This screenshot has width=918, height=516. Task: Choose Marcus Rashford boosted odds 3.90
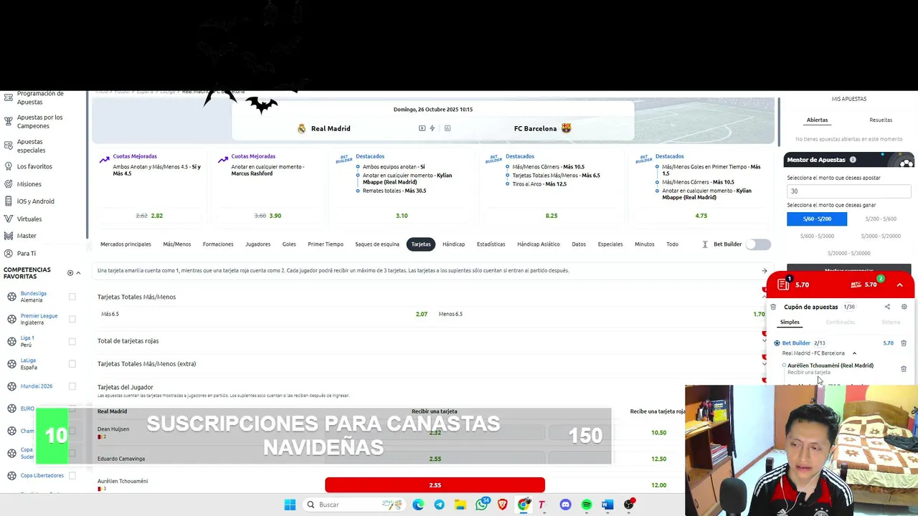pos(268,216)
